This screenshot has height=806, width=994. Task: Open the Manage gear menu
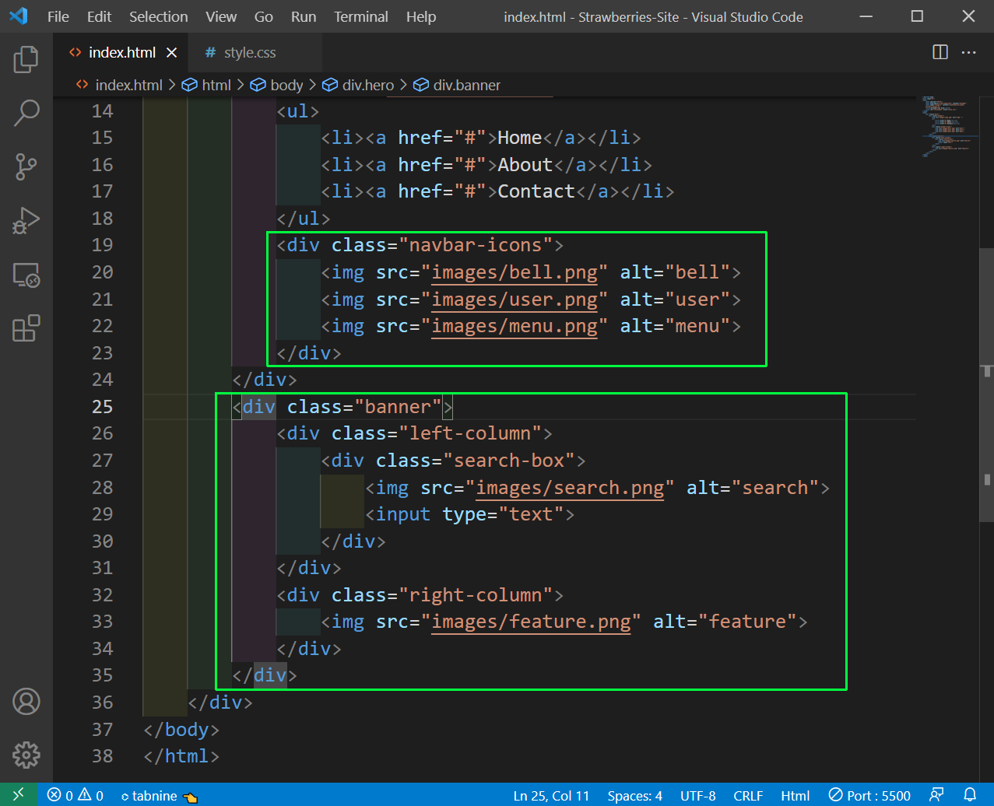click(26, 755)
